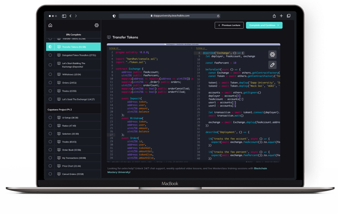The image size is (338, 214).
Task: Open a new Safari tab
Action: [281, 16]
